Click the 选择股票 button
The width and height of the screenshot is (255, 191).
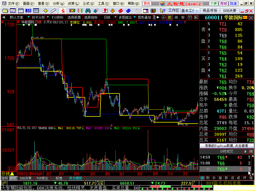[74, 17]
